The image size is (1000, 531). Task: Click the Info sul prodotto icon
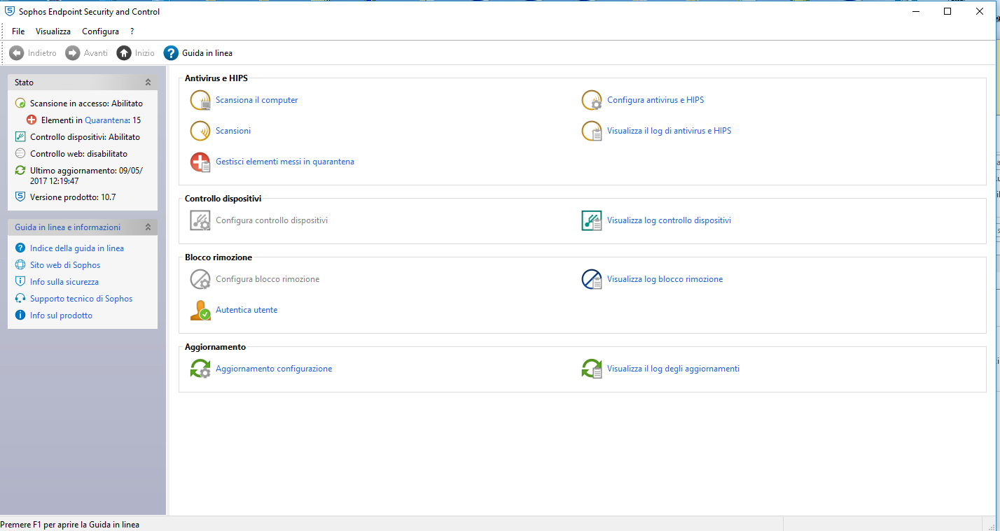[x=20, y=316]
